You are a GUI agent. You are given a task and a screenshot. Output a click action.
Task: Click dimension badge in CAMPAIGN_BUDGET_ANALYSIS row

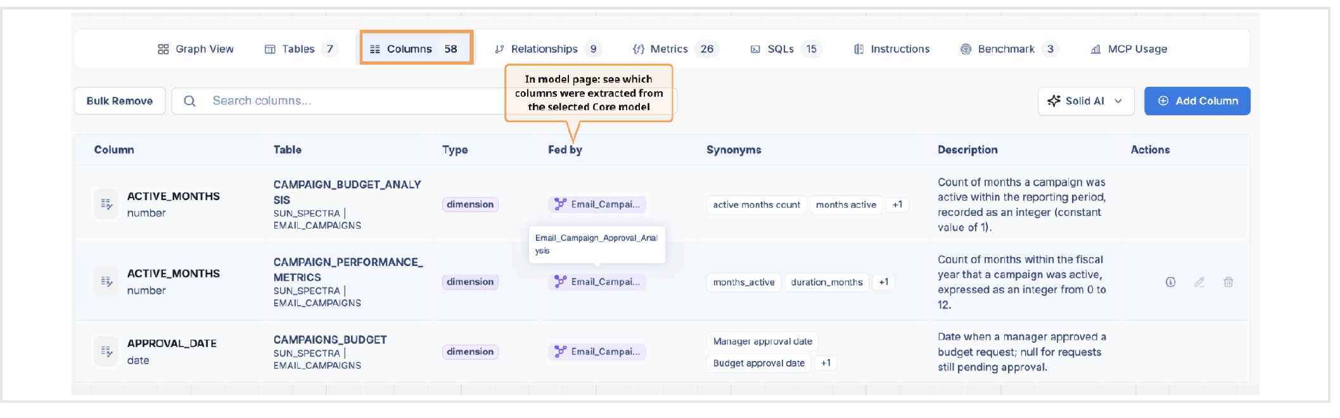point(470,205)
